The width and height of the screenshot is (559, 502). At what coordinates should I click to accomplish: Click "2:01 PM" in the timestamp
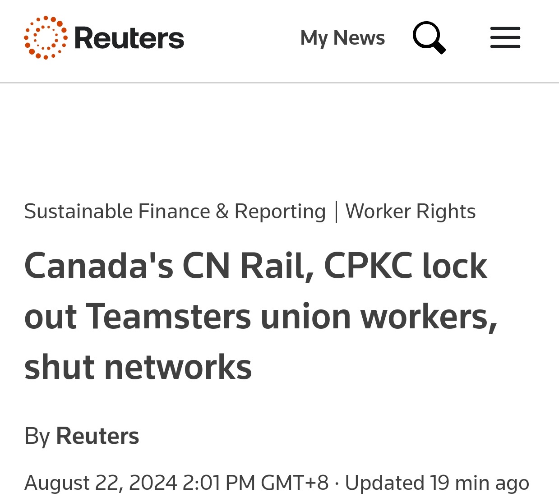(x=219, y=483)
